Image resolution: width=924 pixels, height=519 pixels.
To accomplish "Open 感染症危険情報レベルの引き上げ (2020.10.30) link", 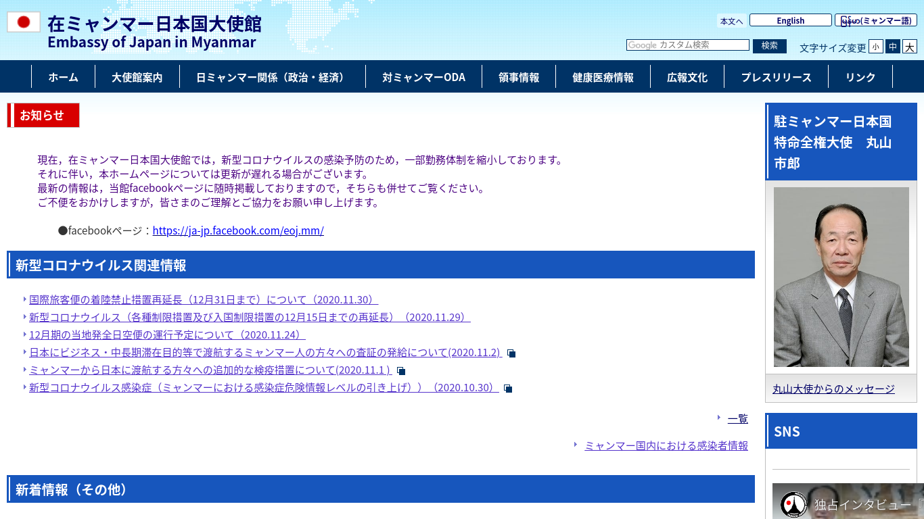I will [x=264, y=388].
